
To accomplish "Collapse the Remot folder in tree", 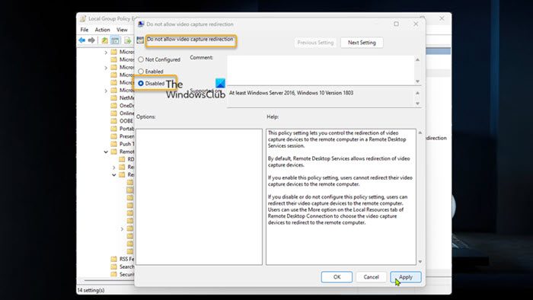I will [106, 152].
